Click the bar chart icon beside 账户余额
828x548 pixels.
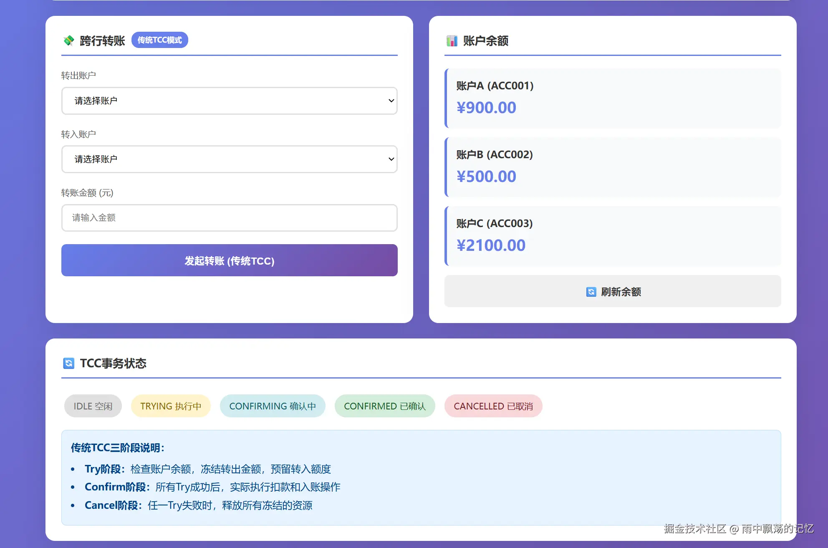click(x=452, y=41)
